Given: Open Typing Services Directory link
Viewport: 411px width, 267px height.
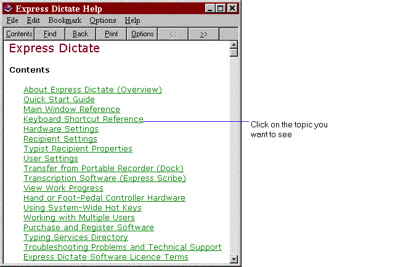Looking at the screenshot, I should coord(76,237).
